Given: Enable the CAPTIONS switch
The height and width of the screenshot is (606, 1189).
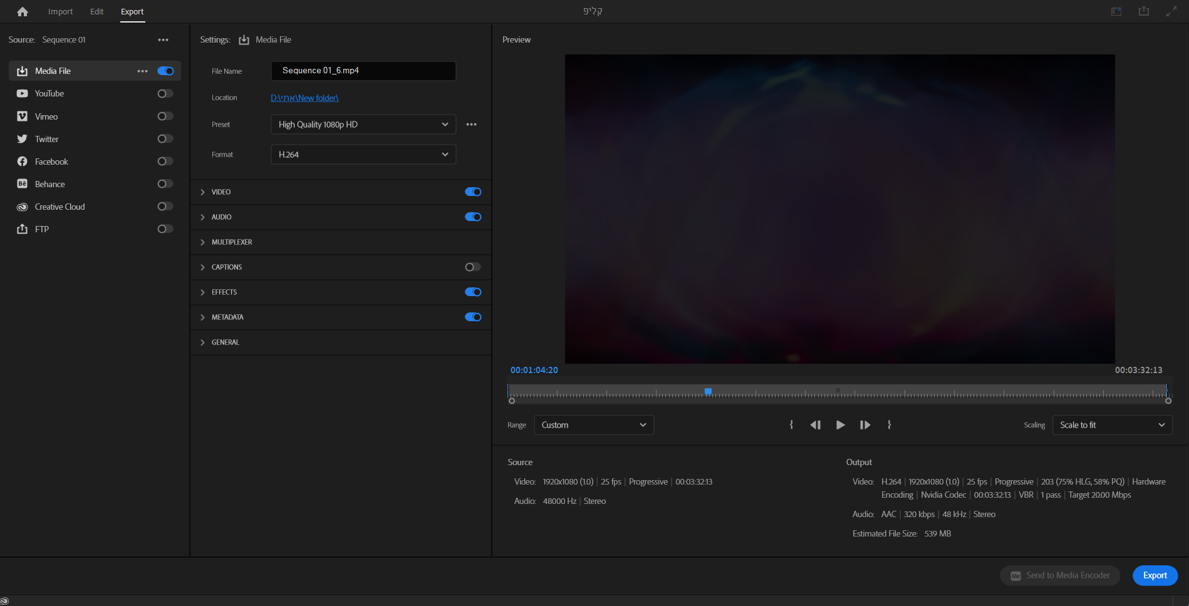Looking at the screenshot, I should [473, 267].
